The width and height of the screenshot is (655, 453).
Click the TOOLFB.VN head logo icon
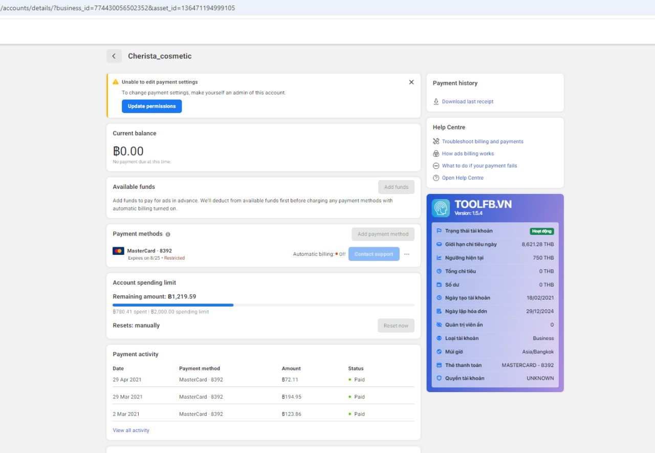click(x=441, y=208)
